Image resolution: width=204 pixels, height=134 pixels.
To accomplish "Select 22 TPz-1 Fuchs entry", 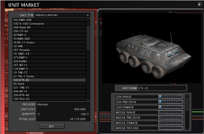I will 49,76.
